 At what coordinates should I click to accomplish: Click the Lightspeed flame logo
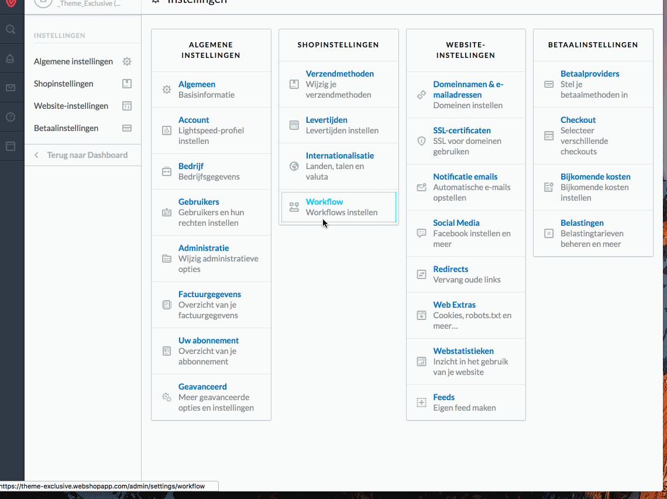pyautogui.click(x=11, y=4)
